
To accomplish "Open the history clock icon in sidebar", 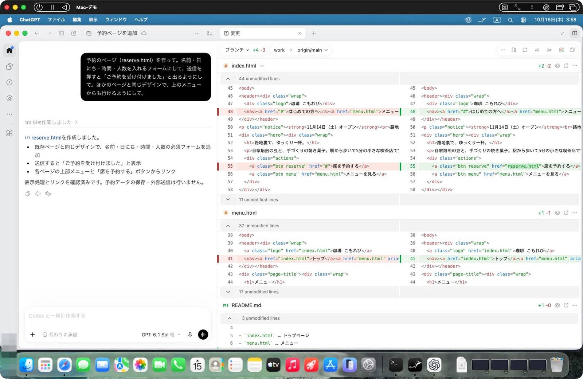I will click(9, 82).
